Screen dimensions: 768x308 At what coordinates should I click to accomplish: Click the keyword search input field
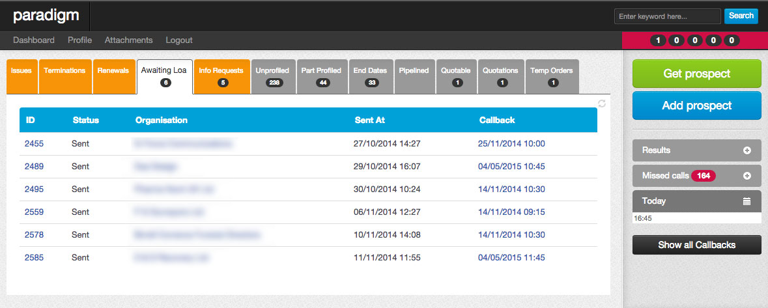coord(667,16)
